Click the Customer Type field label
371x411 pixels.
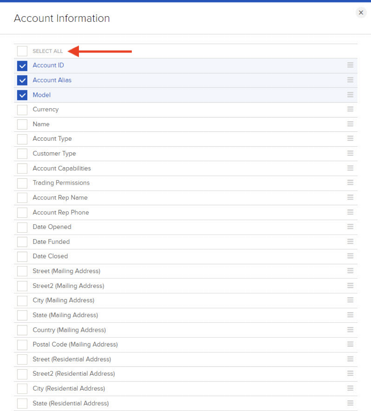[54, 153]
